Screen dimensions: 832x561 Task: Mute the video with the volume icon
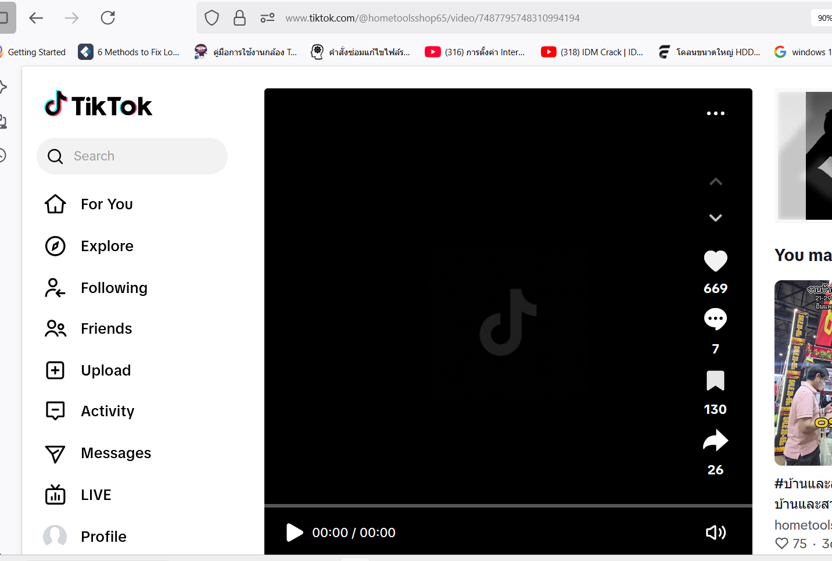[x=715, y=533]
